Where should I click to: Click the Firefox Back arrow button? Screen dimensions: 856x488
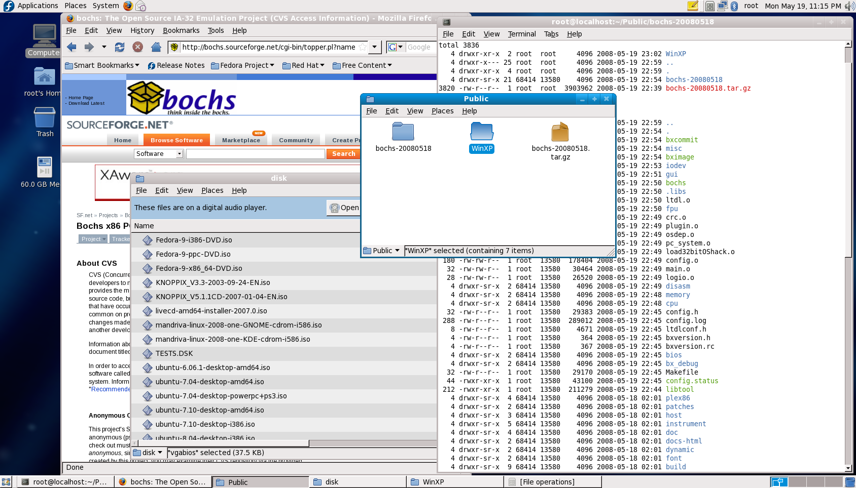click(72, 47)
